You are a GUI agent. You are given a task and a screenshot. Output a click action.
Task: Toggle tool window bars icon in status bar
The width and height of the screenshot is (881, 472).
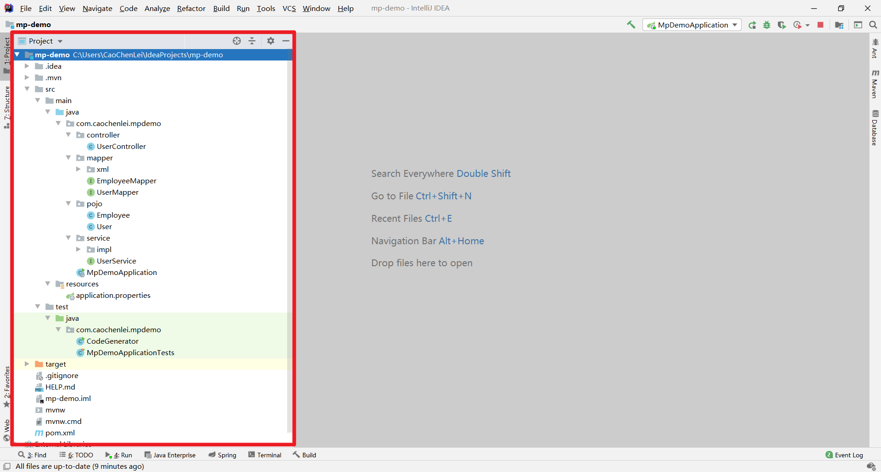(x=7, y=467)
